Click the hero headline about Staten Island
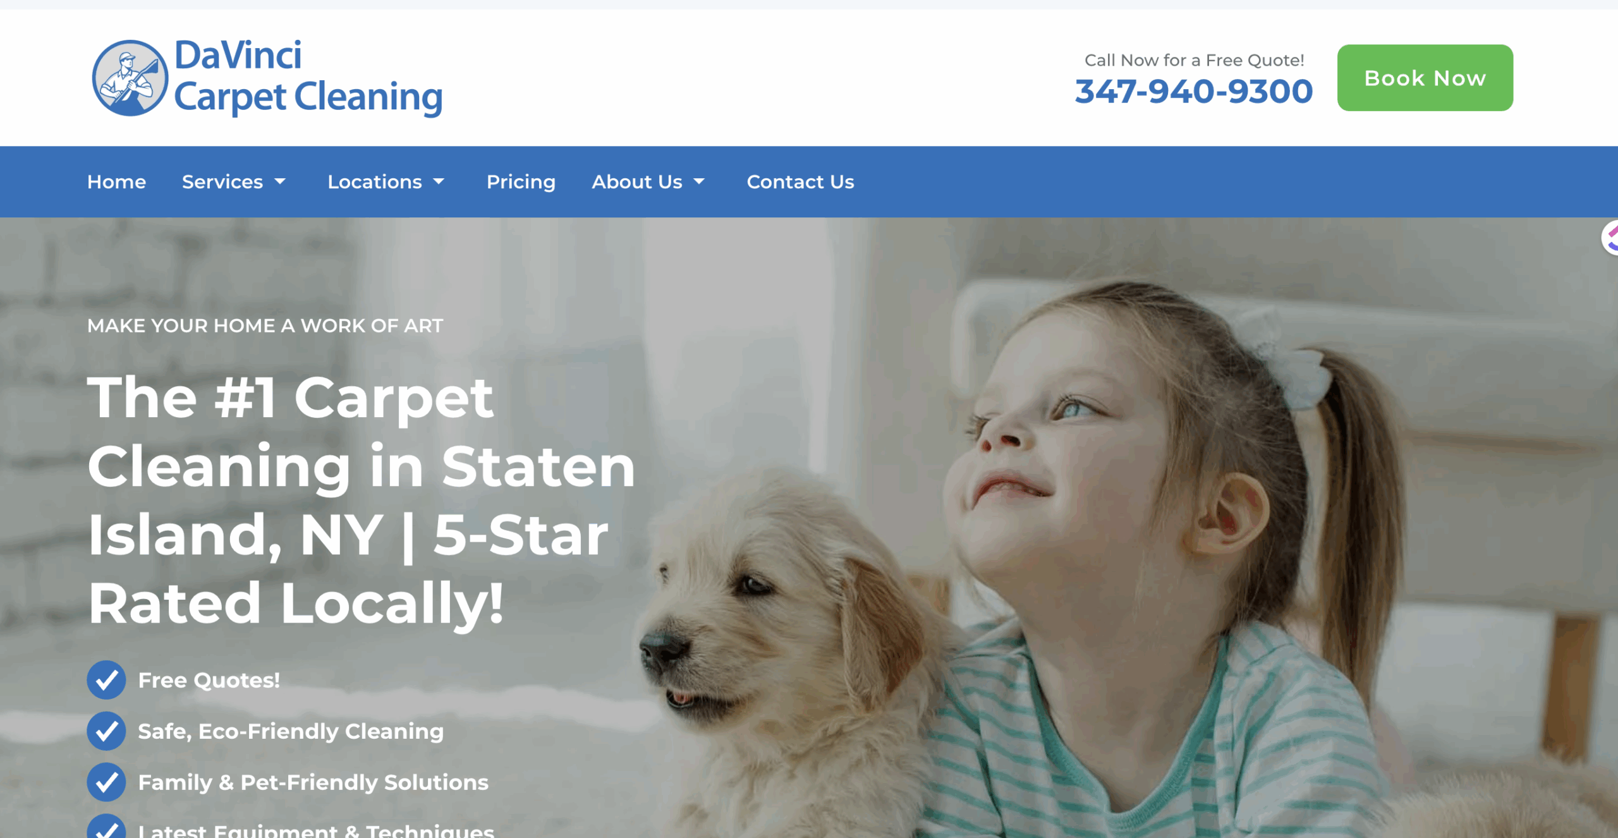Image resolution: width=1618 pixels, height=838 pixels. (361, 500)
